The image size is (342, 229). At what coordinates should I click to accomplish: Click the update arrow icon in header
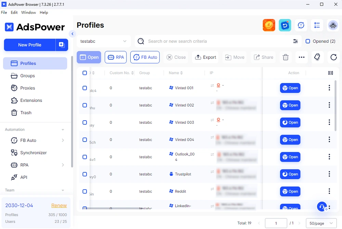coord(301,25)
